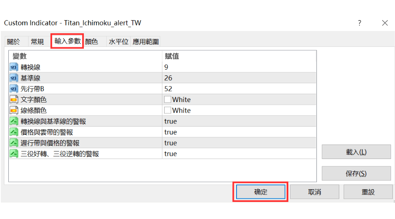The height and width of the screenshot is (219, 395).
Task: Click the boolean icon beside 三役好轉、三役逆轉的警報
Action: pyautogui.click(x=13, y=154)
